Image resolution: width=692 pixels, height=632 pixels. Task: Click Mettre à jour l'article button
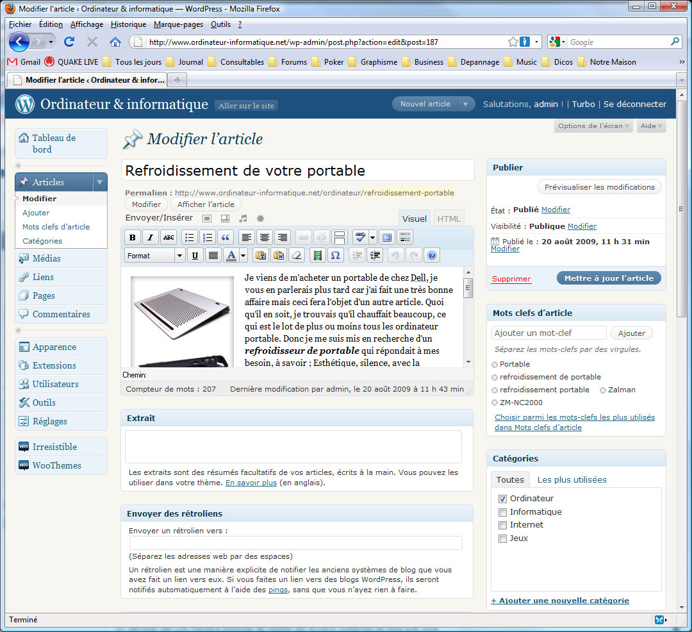(x=609, y=278)
